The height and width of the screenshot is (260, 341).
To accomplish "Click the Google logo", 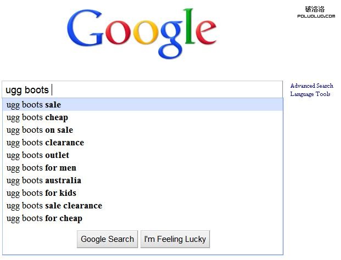I will pos(141,32).
